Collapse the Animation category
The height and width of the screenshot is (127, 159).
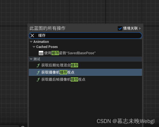[x=31, y=42]
